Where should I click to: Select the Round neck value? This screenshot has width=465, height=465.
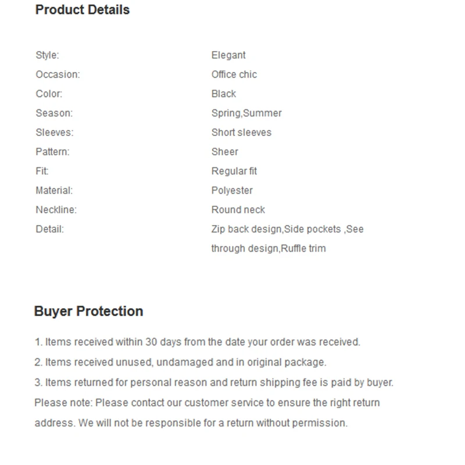pyautogui.click(x=238, y=210)
